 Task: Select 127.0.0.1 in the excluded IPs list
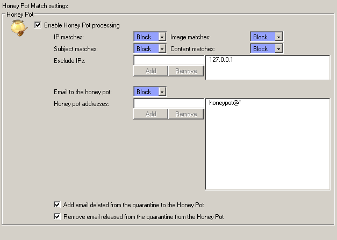[x=222, y=61]
